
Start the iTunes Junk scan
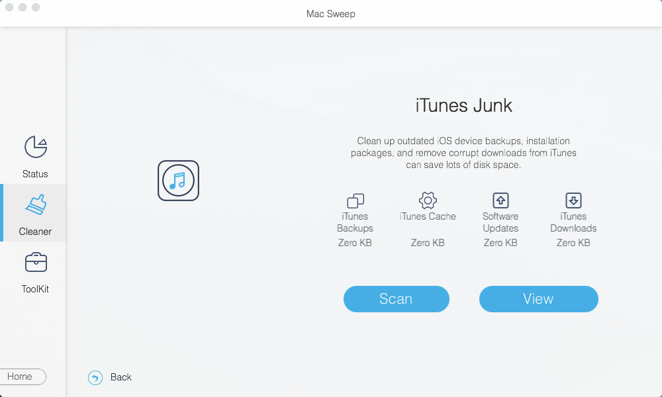(x=397, y=299)
